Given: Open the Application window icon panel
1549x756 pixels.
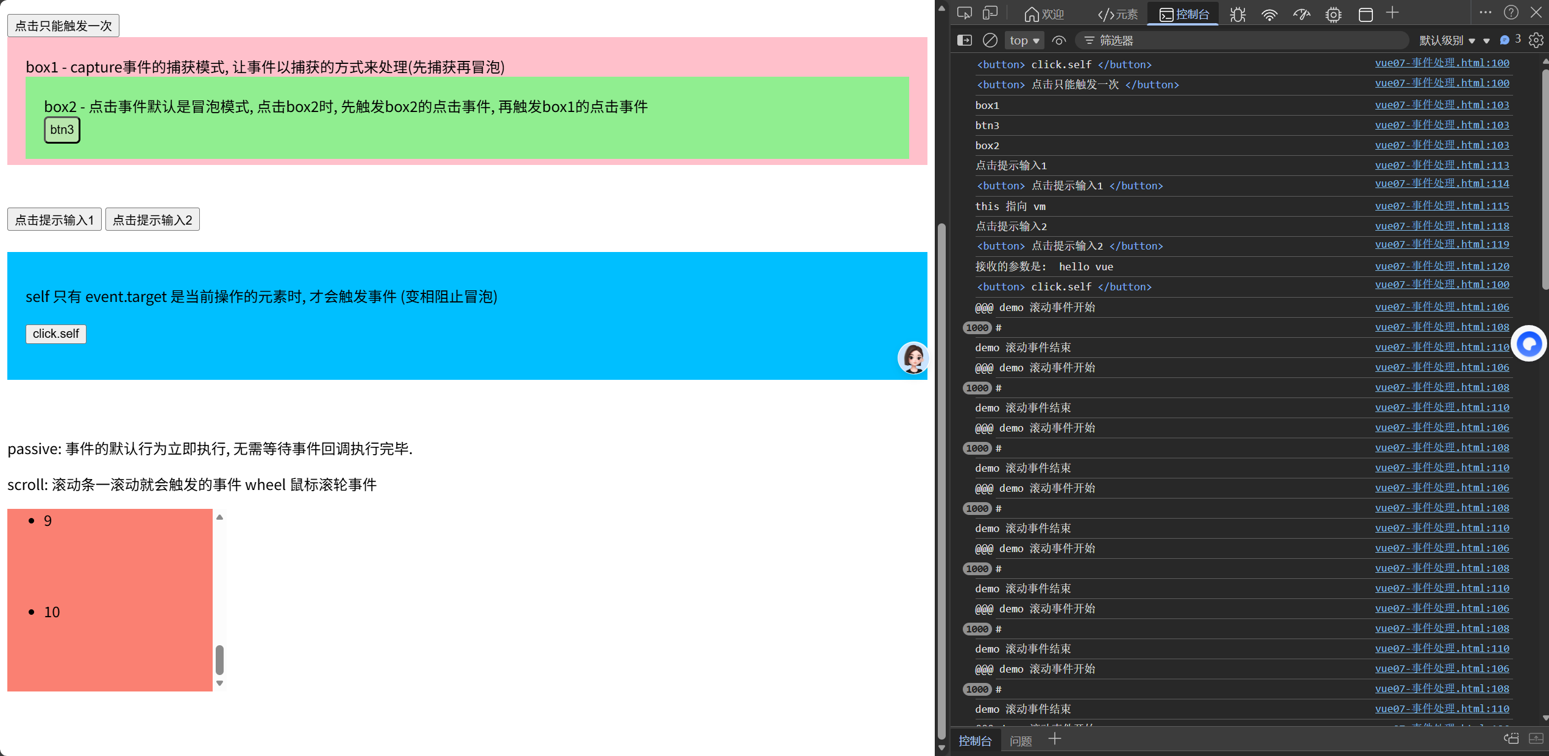Looking at the screenshot, I should click(1366, 14).
